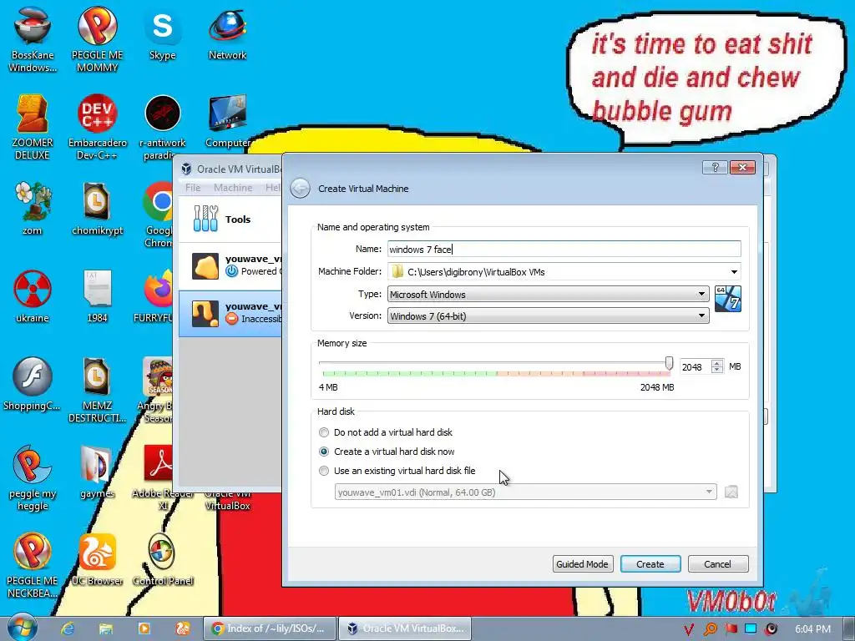
Task: Open PEGGLE ME NECKBEA icon
Action: (33, 566)
